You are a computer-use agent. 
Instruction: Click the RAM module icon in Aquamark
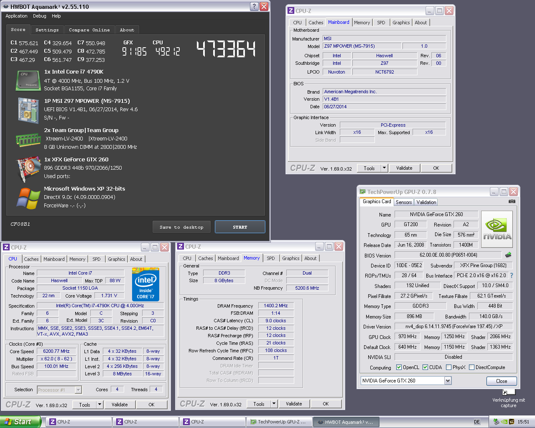click(28, 140)
